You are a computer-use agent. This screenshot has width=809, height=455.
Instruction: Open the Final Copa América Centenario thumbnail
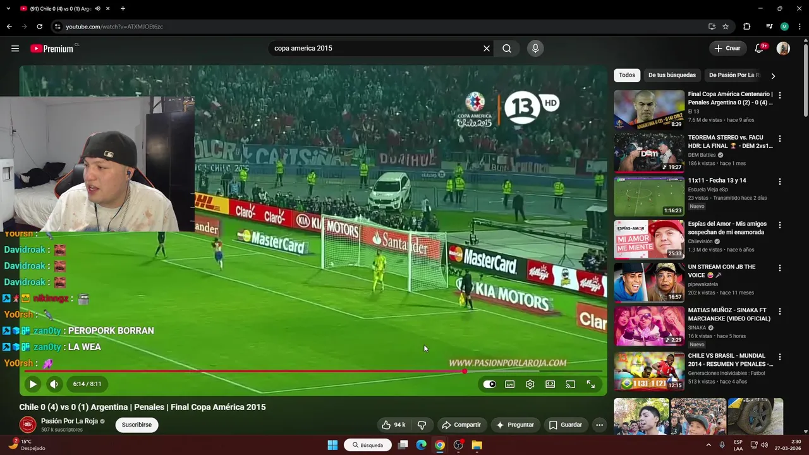(649, 110)
